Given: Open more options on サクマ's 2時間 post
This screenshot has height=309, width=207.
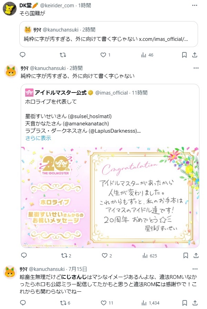Looking at the screenshot, I should (196, 68).
